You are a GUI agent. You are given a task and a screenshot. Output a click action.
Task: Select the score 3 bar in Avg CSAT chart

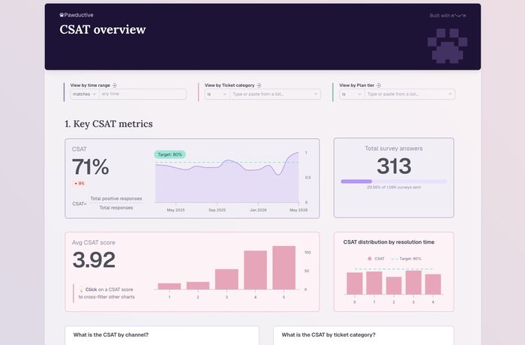pos(226,279)
